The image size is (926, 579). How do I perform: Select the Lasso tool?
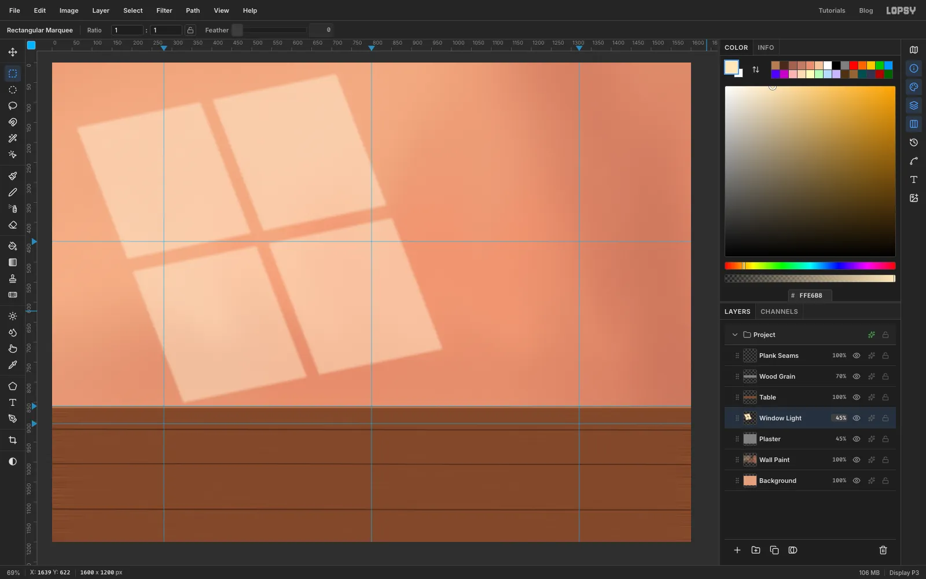tap(13, 106)
